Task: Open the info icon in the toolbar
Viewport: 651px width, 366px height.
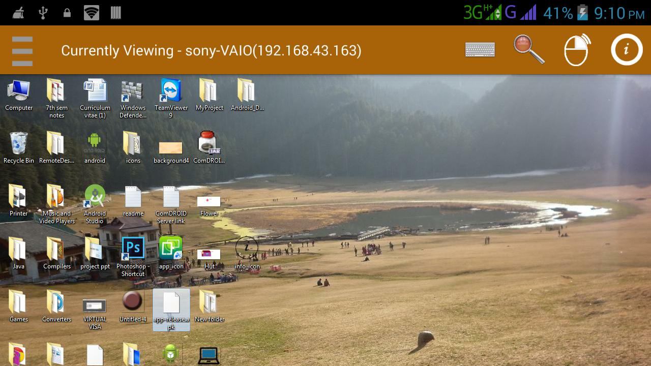Action: pos(626,49)
